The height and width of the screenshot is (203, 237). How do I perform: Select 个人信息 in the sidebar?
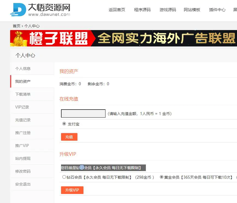point(32,69)
